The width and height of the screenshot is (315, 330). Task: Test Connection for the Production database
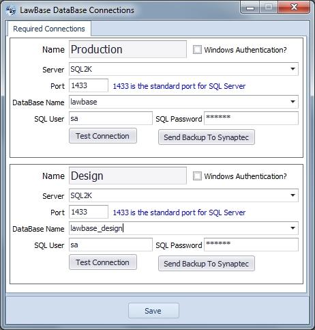point(103,136)
